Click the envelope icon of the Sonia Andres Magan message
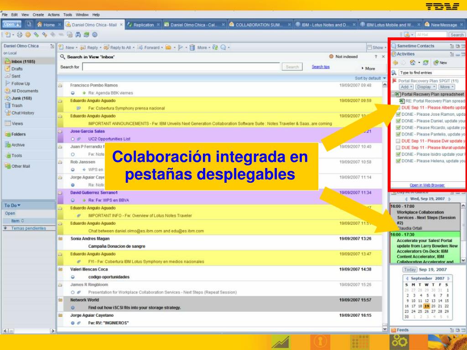 tap(61, 239)
